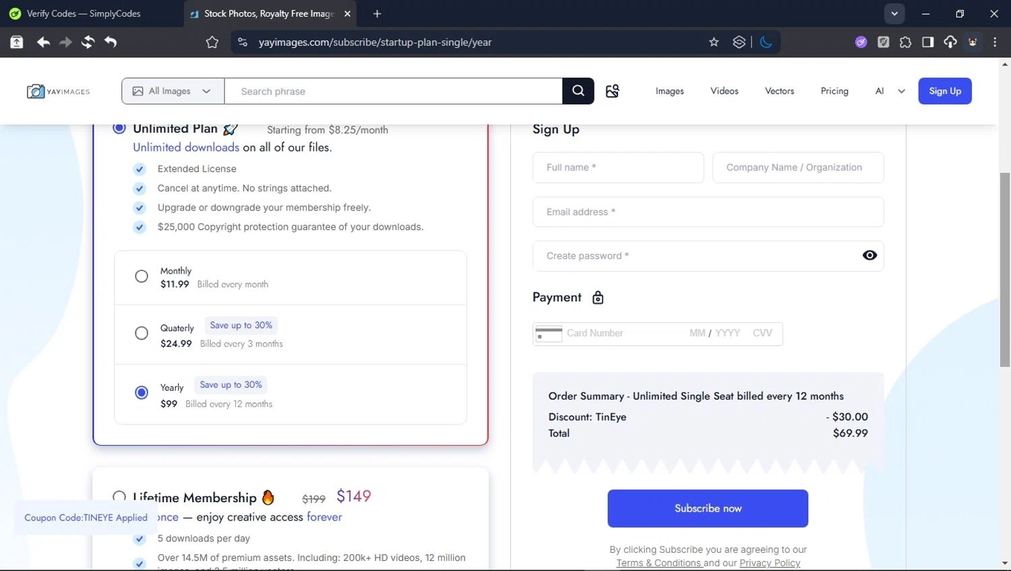Click the Full name field
This screenshot has height=571, width=1011.
pos(618,167)
